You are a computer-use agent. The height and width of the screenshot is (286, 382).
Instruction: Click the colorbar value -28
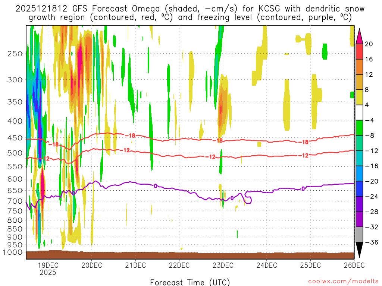[372, 212]
